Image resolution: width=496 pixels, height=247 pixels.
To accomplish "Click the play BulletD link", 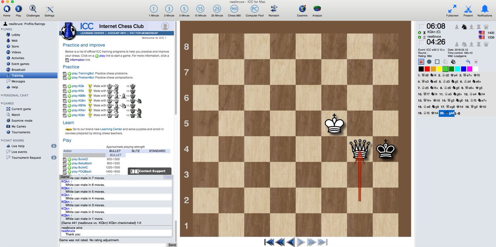I will coord(79,159).
